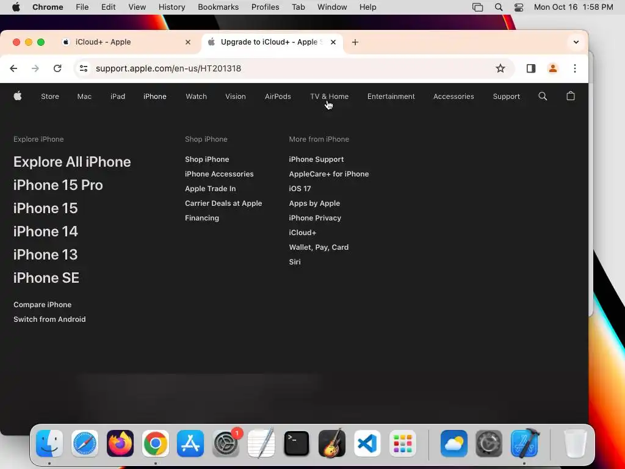Launch GarageBand from the Dock

click(332, 443)
